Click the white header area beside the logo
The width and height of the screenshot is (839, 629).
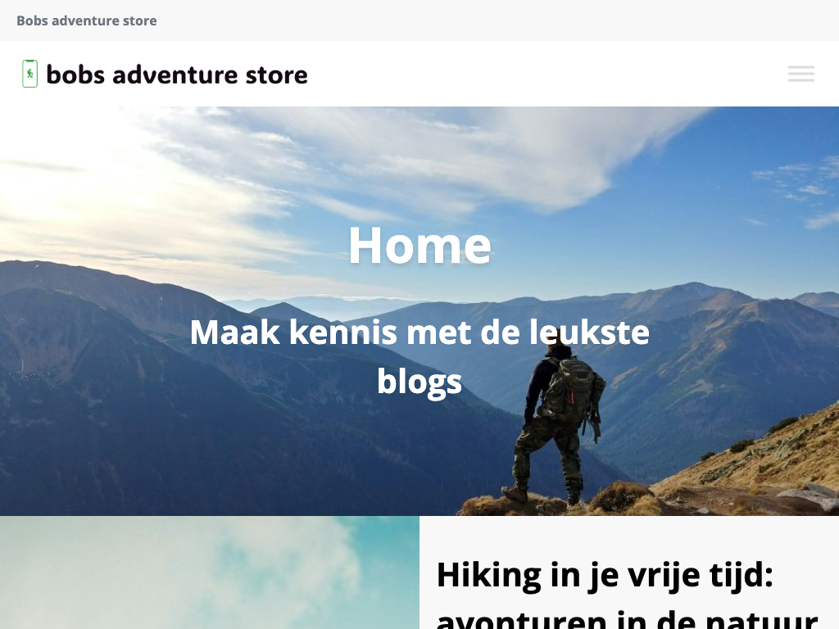pyautogui.click(x=535, y=74)
